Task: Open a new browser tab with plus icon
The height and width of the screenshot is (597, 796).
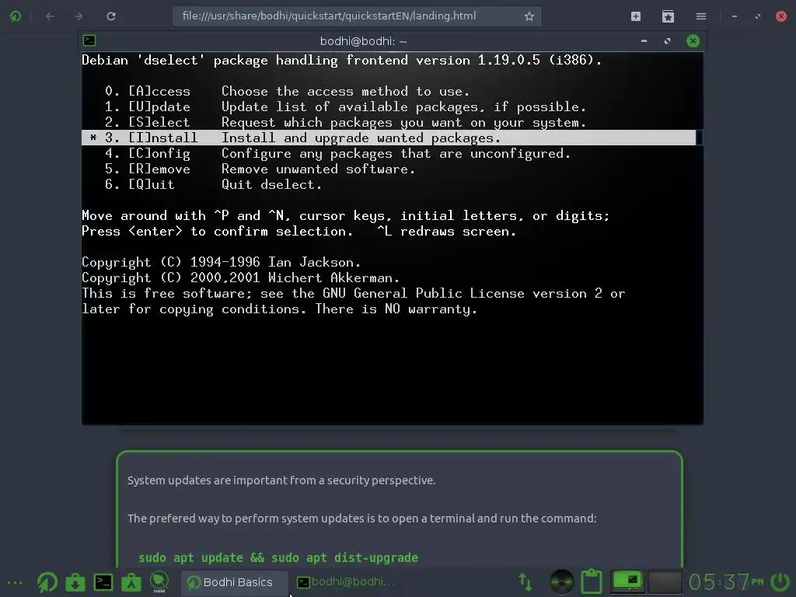Action: 636,16
